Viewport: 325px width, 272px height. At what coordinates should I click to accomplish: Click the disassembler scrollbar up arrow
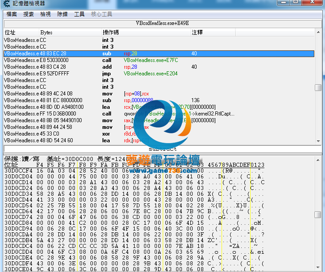318,32
